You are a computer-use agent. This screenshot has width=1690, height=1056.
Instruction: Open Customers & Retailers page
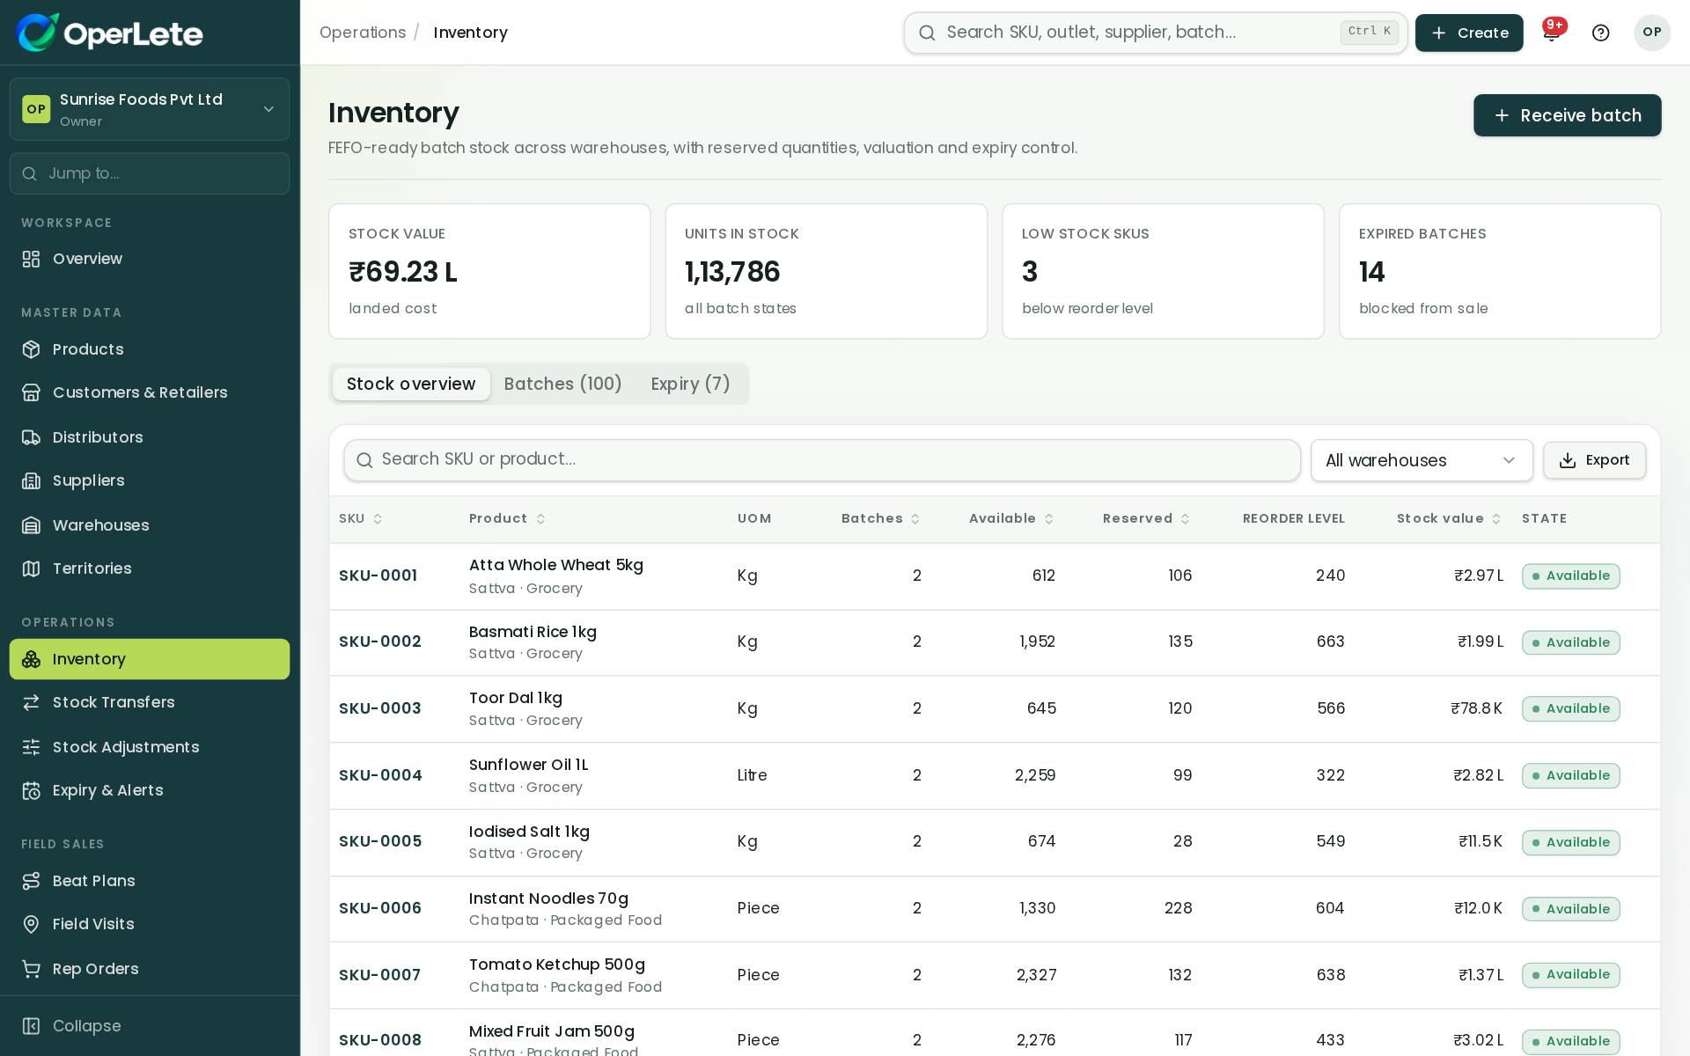[150, 392]
